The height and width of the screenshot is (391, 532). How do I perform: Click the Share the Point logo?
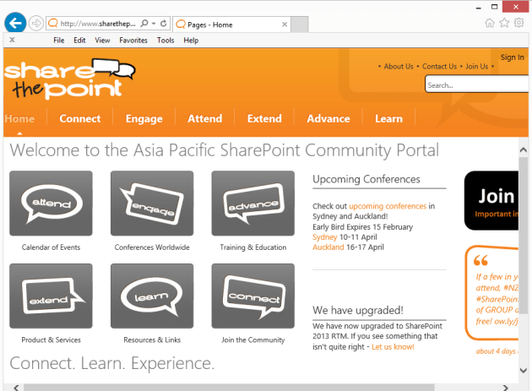tap(69, 78)
